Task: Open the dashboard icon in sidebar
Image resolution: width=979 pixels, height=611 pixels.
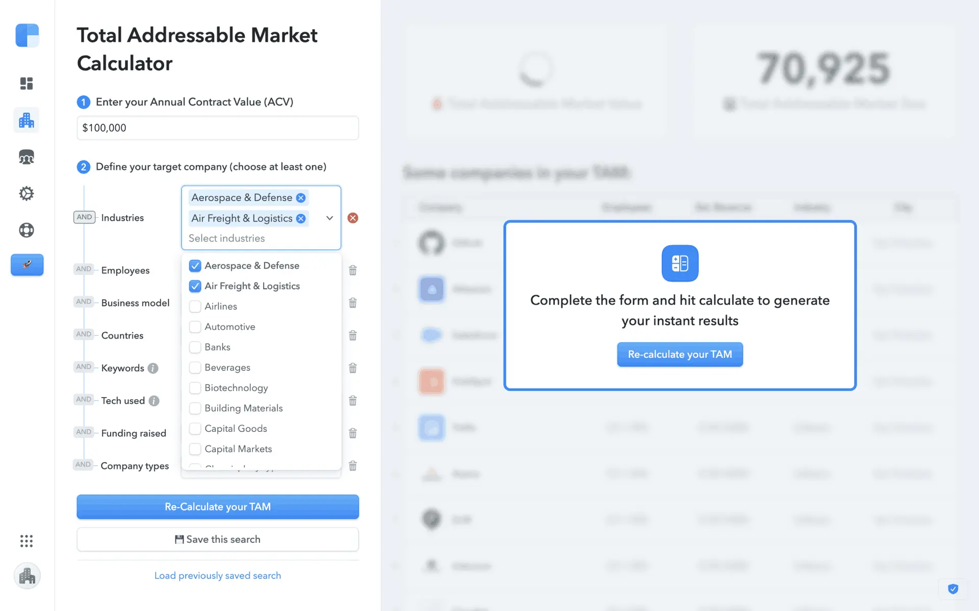Action: pos(27,84)
